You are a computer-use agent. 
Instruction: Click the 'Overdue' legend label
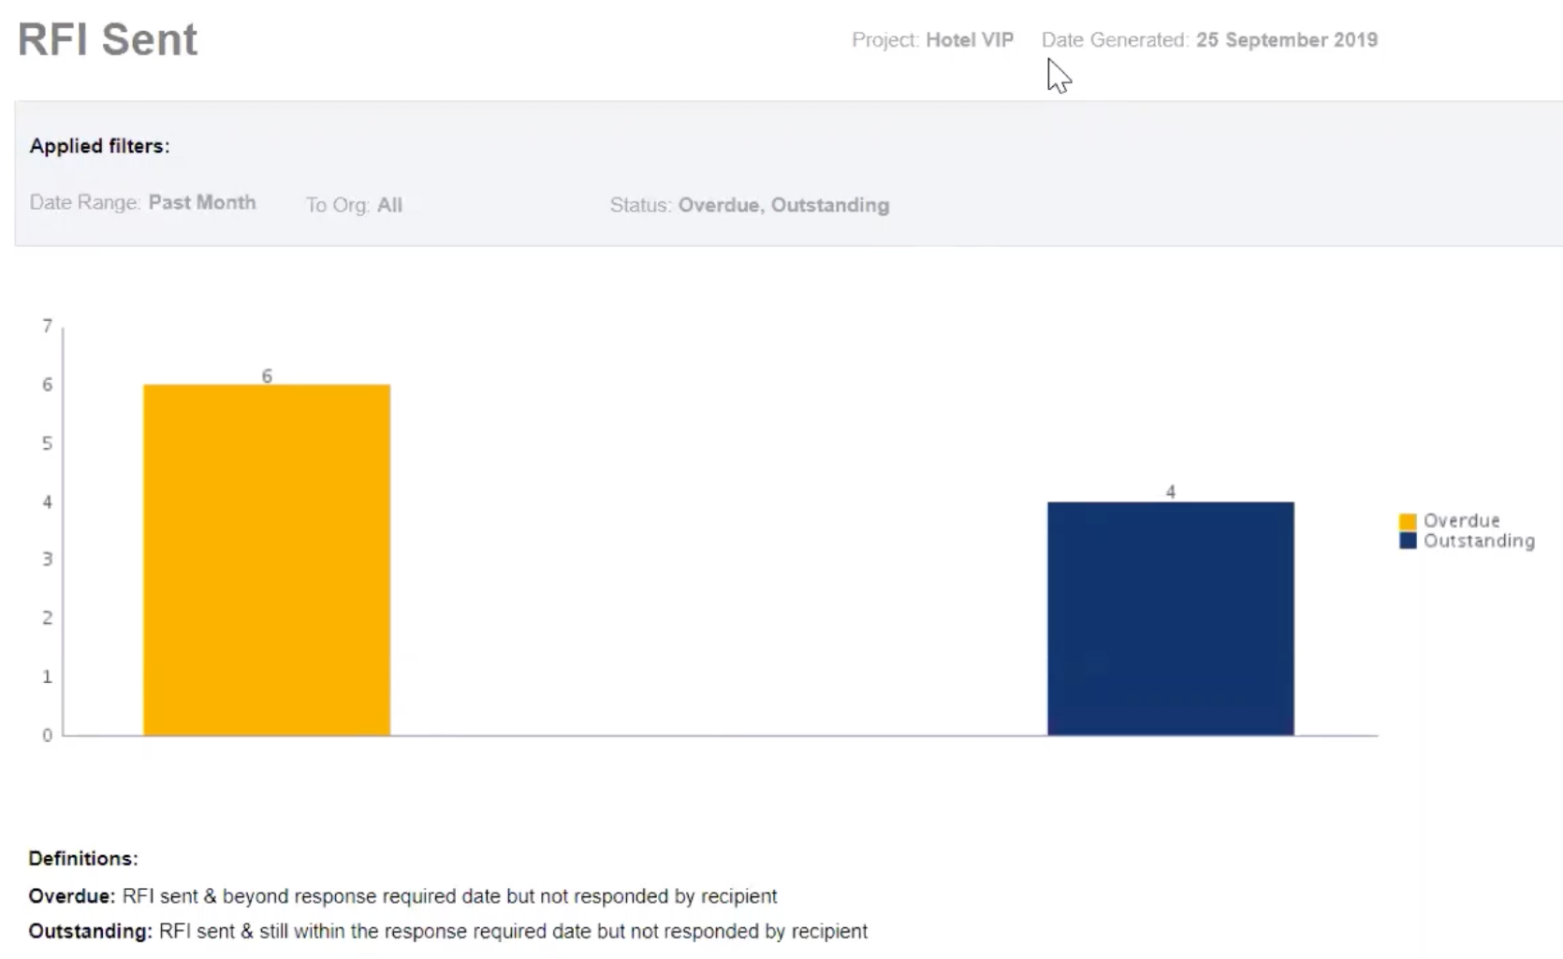pos(1461,520)
